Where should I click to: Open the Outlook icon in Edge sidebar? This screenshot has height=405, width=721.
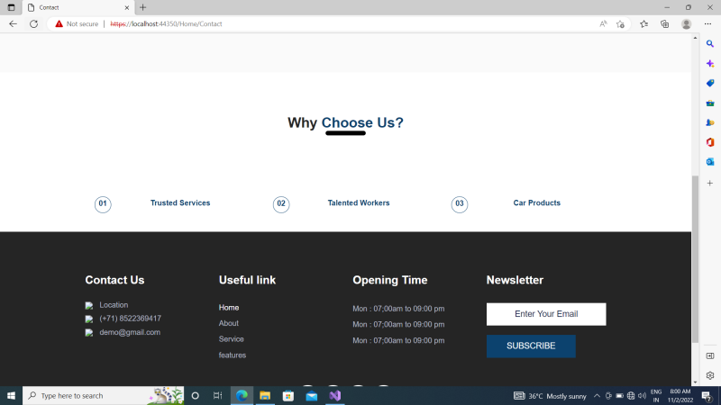tap(710, 162)
